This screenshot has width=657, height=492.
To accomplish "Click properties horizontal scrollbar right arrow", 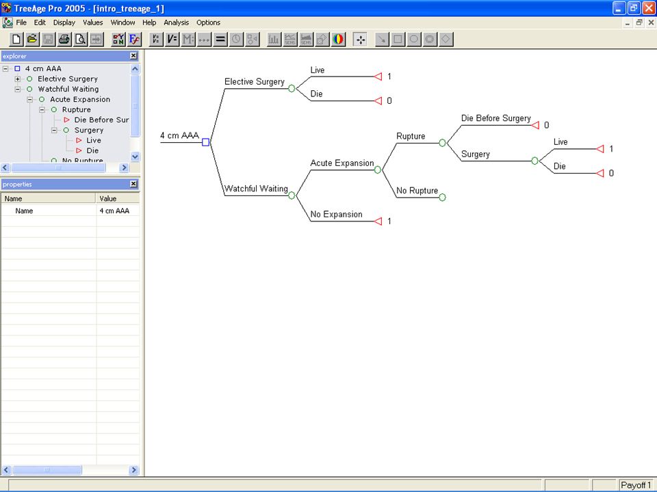I will pyautogui.click(x=133, y=470).
